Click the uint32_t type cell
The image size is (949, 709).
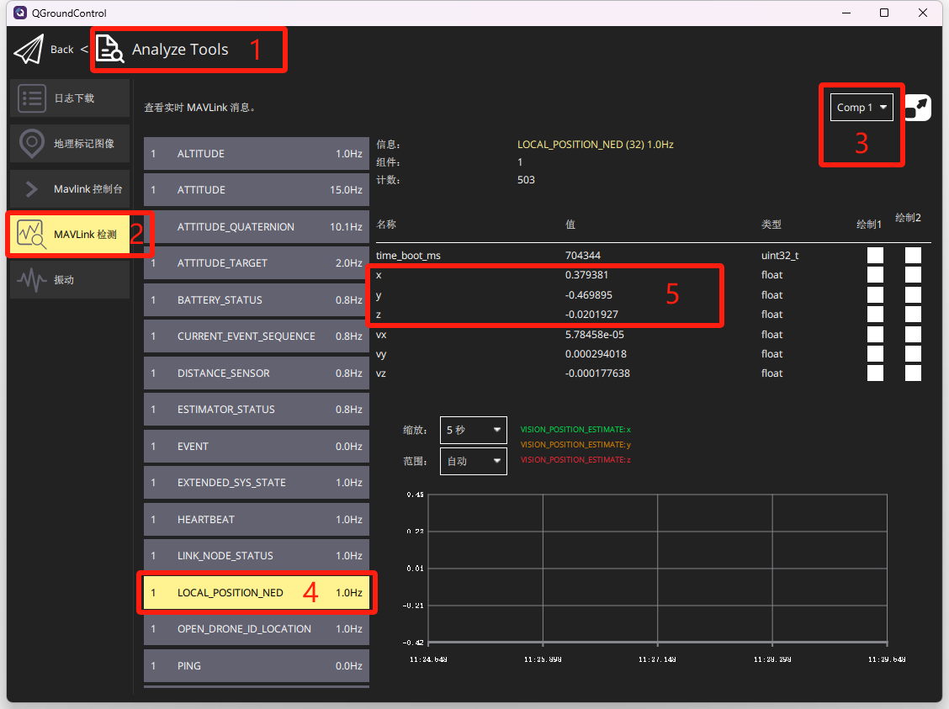pyautogui.click(x=780, y=256)
